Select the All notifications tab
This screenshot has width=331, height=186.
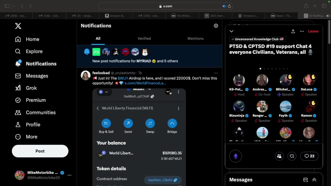98,38
